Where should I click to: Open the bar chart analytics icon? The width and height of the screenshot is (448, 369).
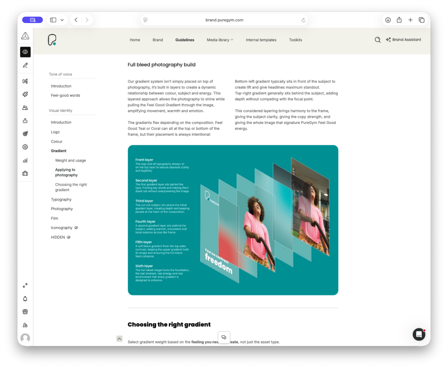[x=25, y=160]
